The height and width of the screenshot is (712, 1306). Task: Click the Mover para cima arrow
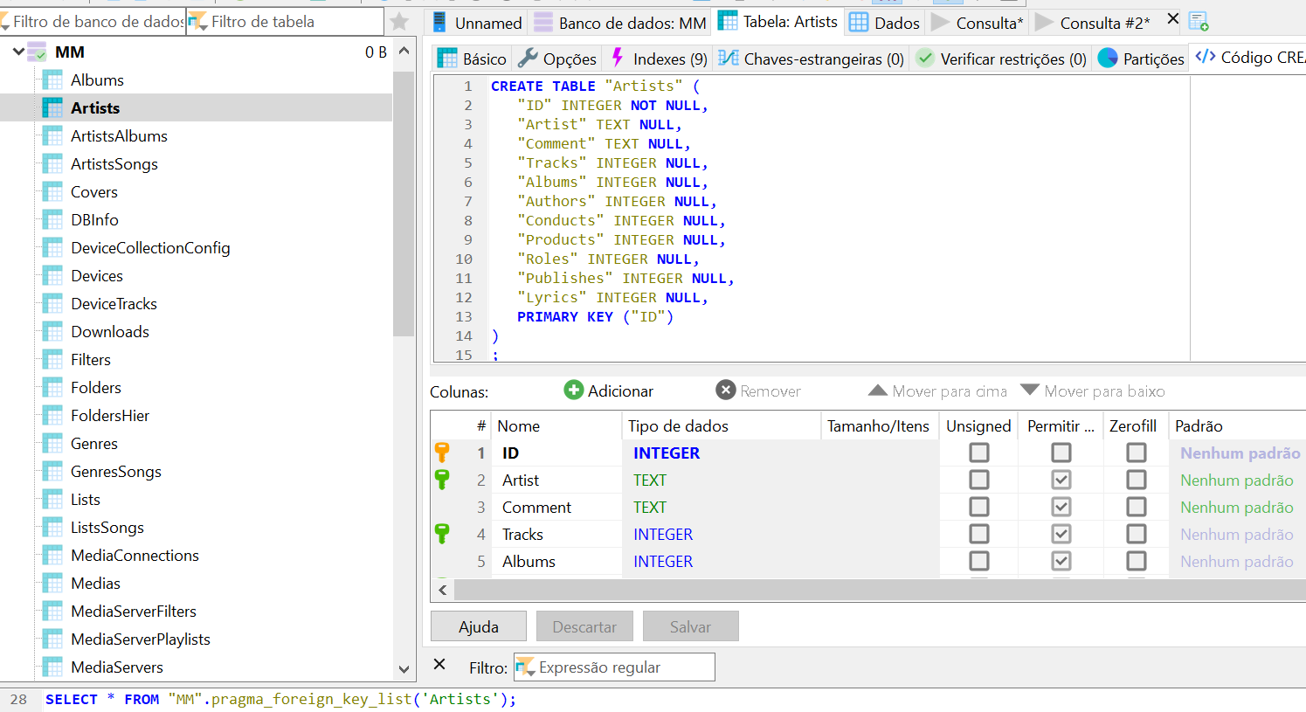[877, 391]
